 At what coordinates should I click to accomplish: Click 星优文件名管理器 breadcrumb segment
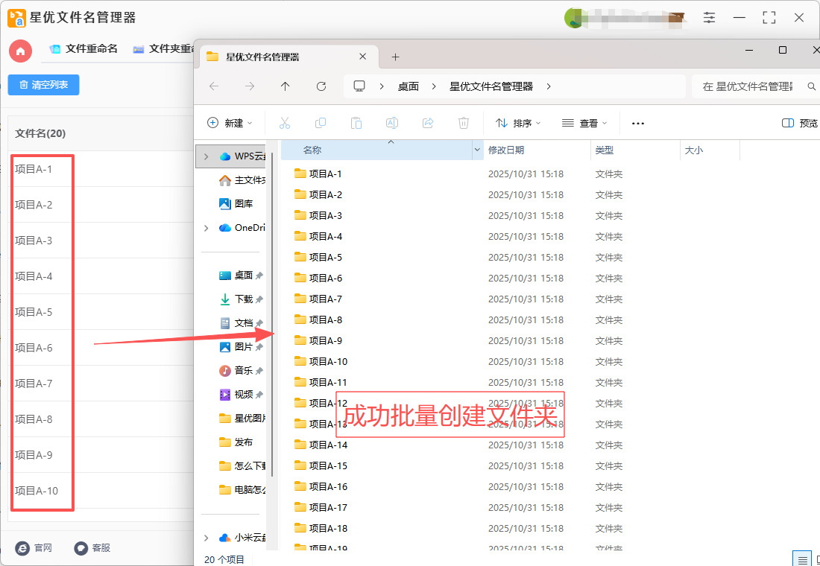point(491,86)
